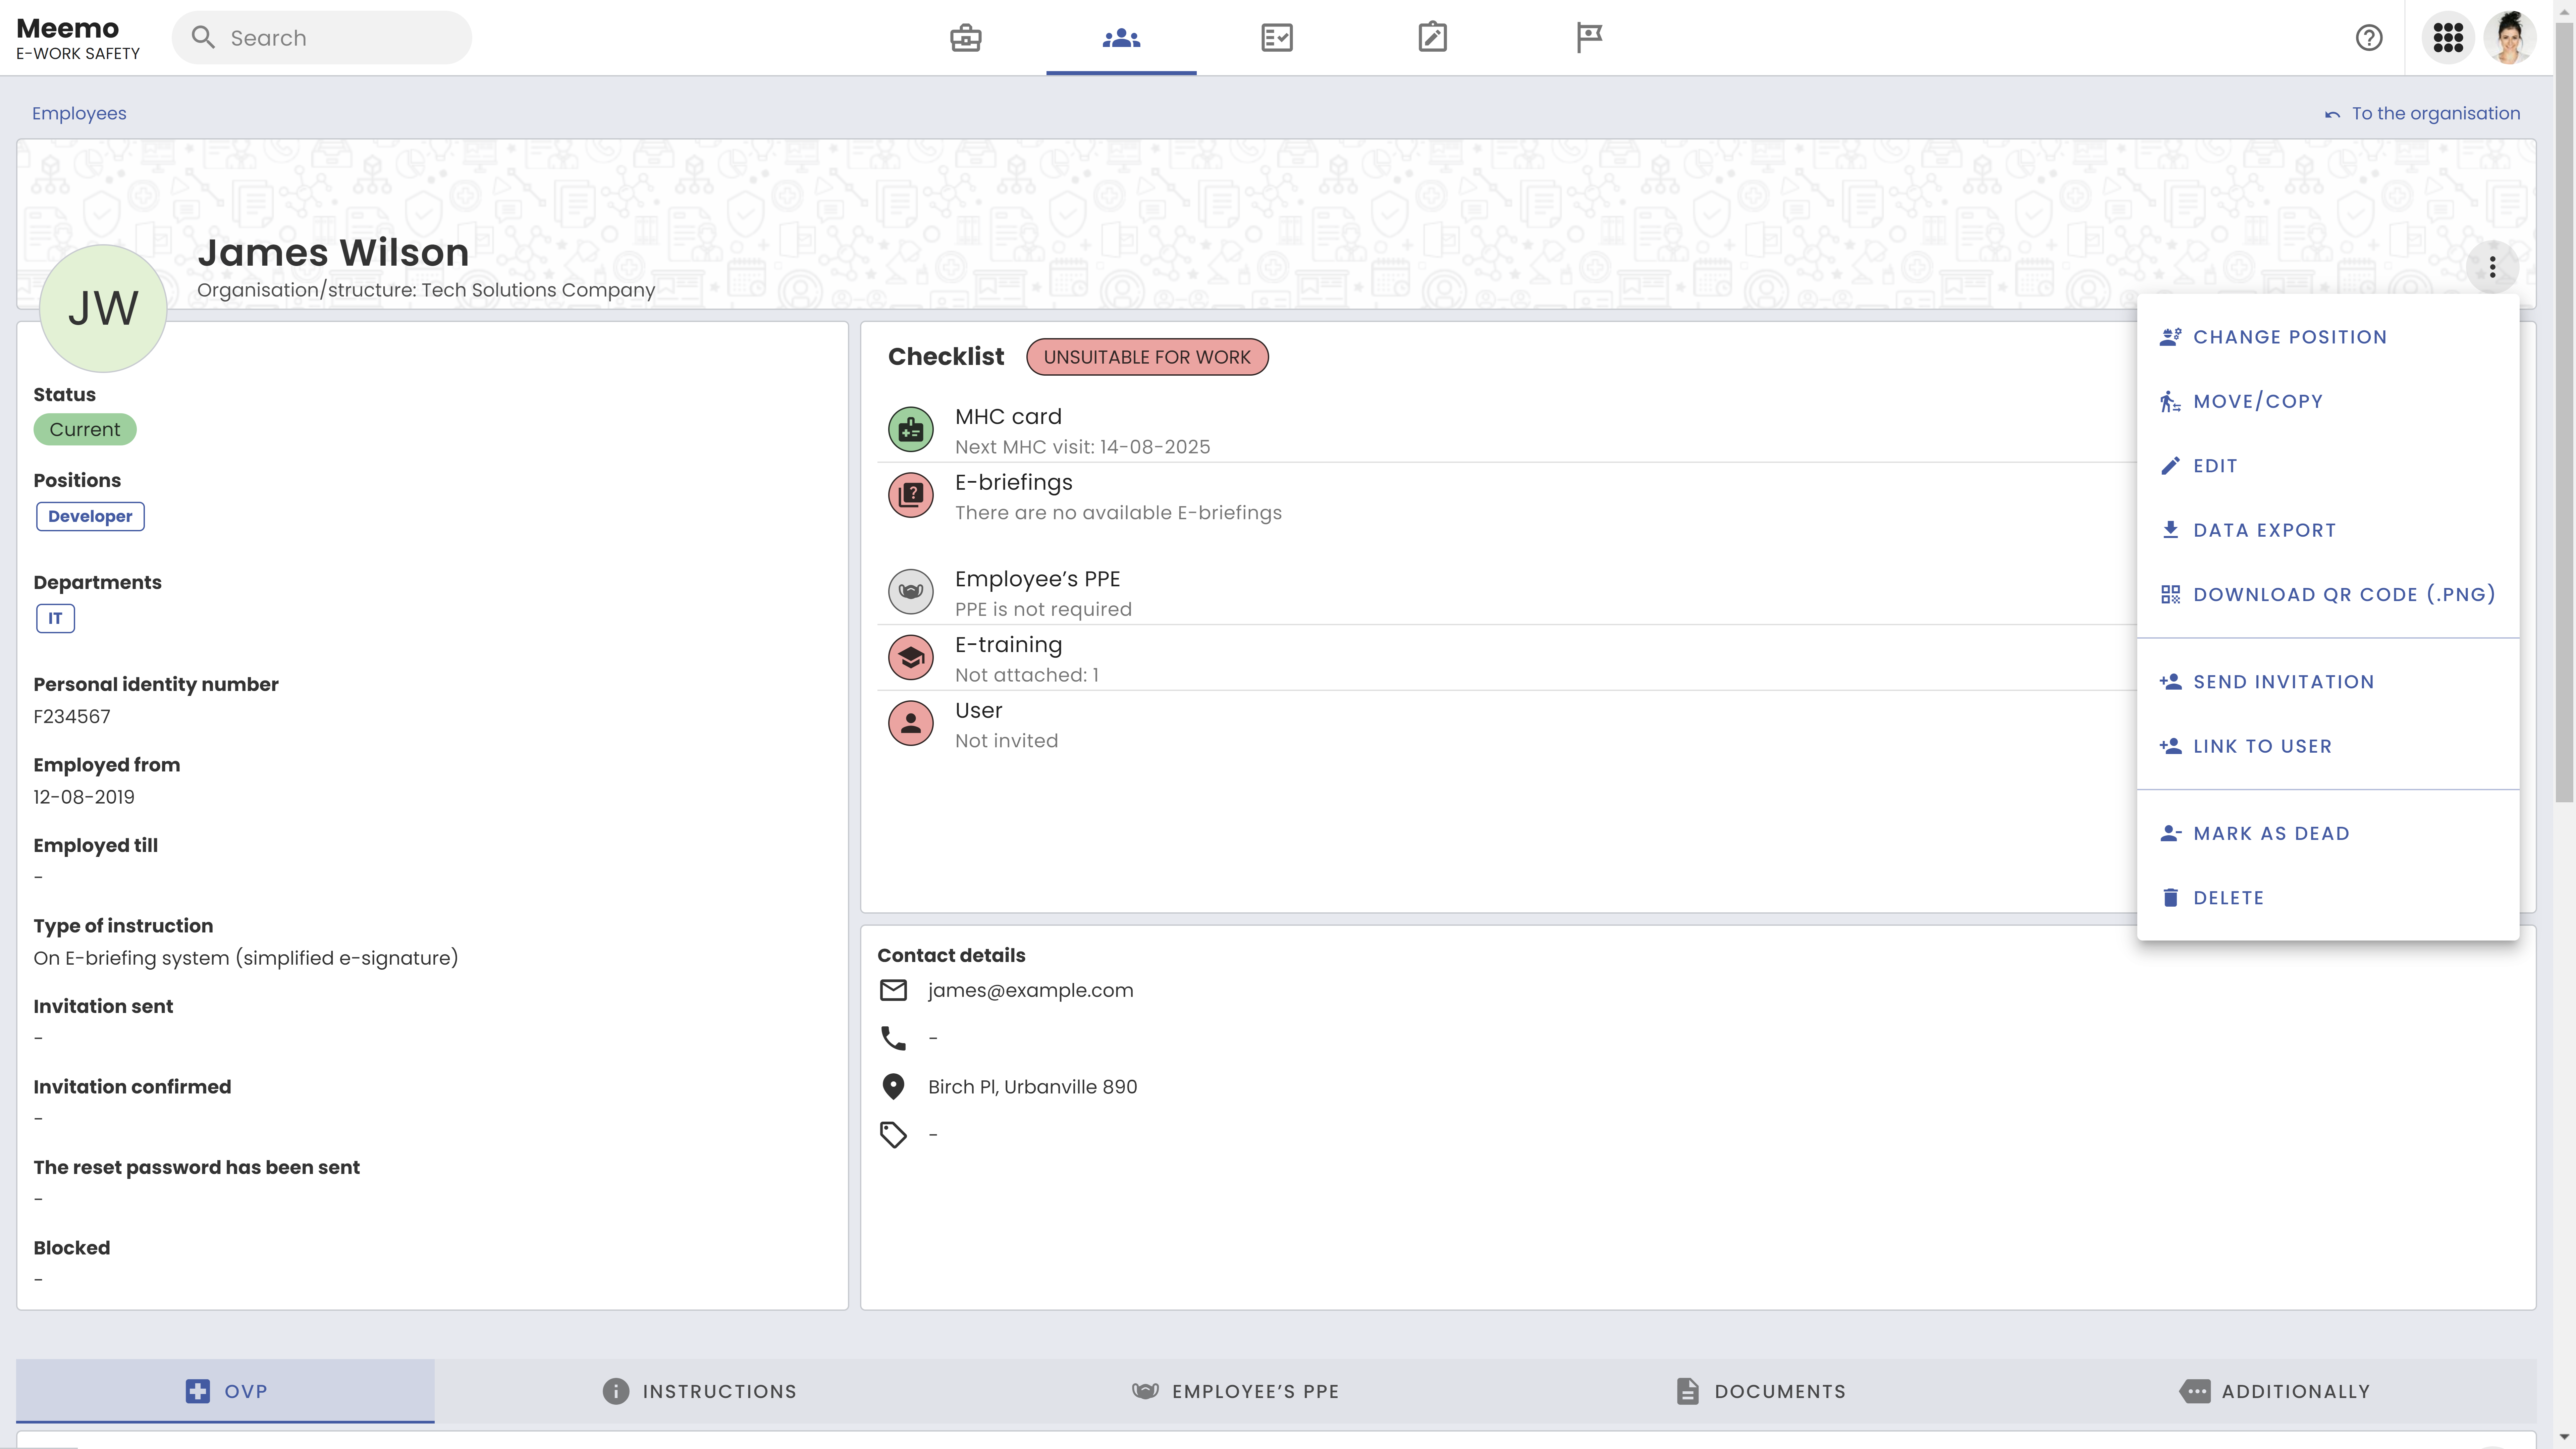
Task: Toggle the IT department chip
Action: (x=55, y=618)
